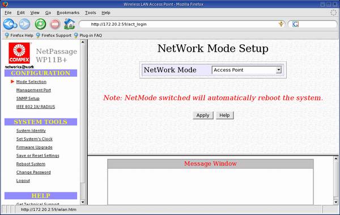Click the HELP section header
This screenshot has height=215, width=340.
[41, 196]
